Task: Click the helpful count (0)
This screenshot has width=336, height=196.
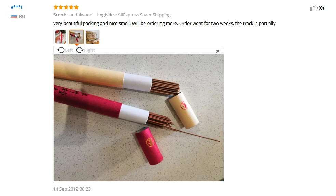Action: click(x=321, y=8)
